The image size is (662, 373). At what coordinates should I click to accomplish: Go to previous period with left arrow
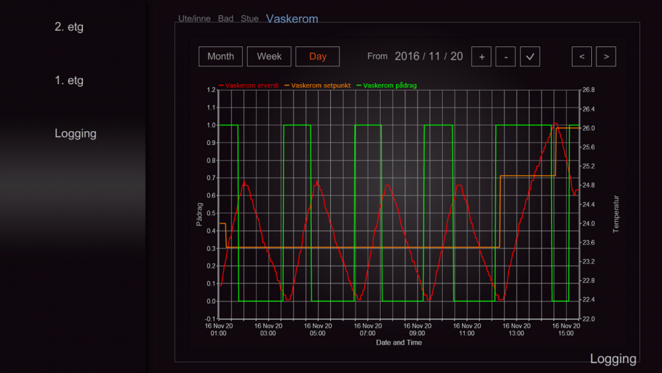581,57
